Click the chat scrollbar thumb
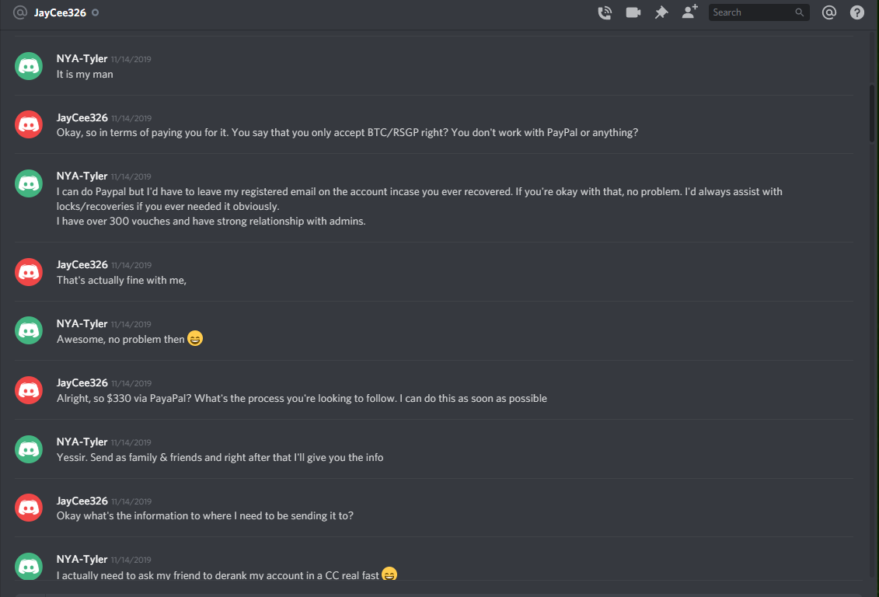The width and height of the screenshot is (879, 597). coord(873,113)
